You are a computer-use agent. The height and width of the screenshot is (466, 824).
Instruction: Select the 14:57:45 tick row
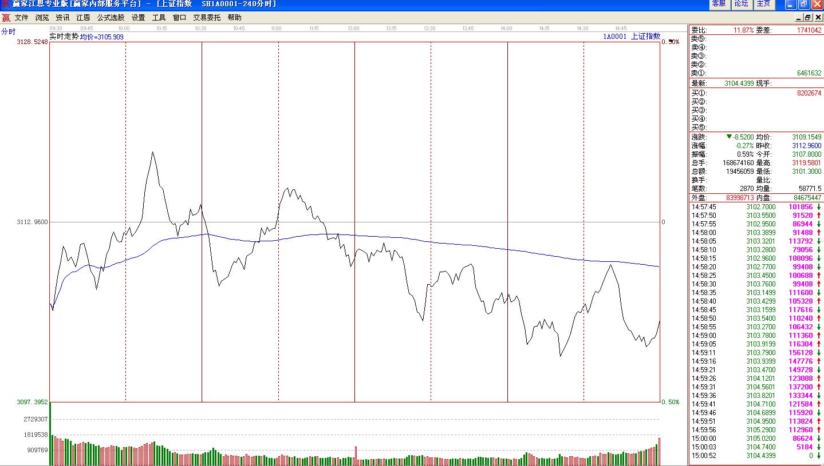tap(756, 207)
